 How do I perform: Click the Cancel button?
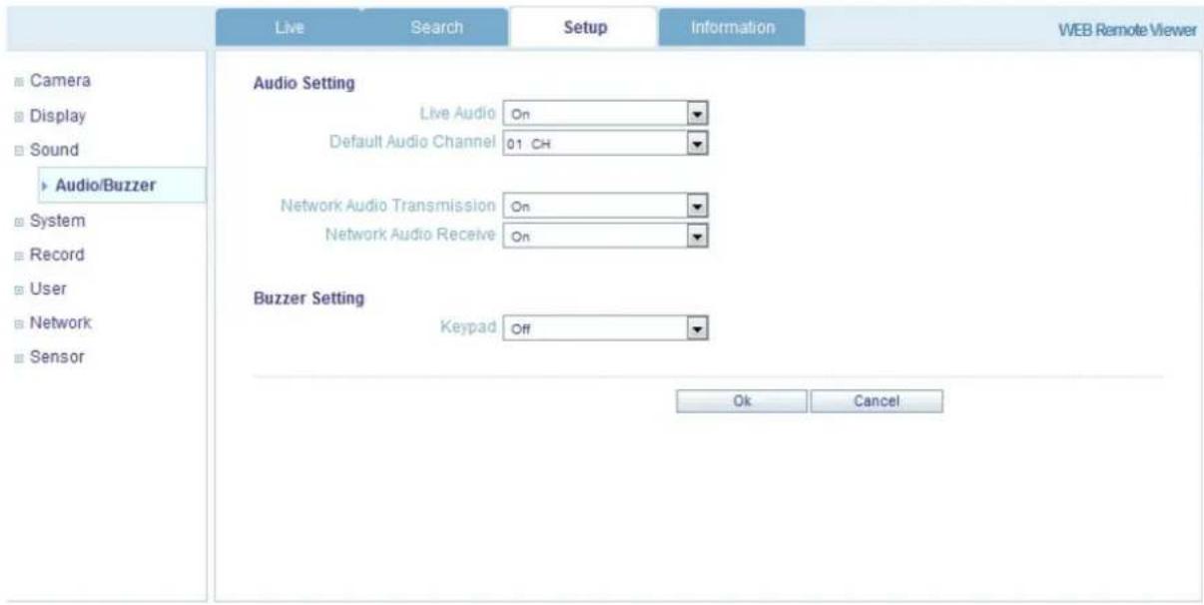click(877, 400)
